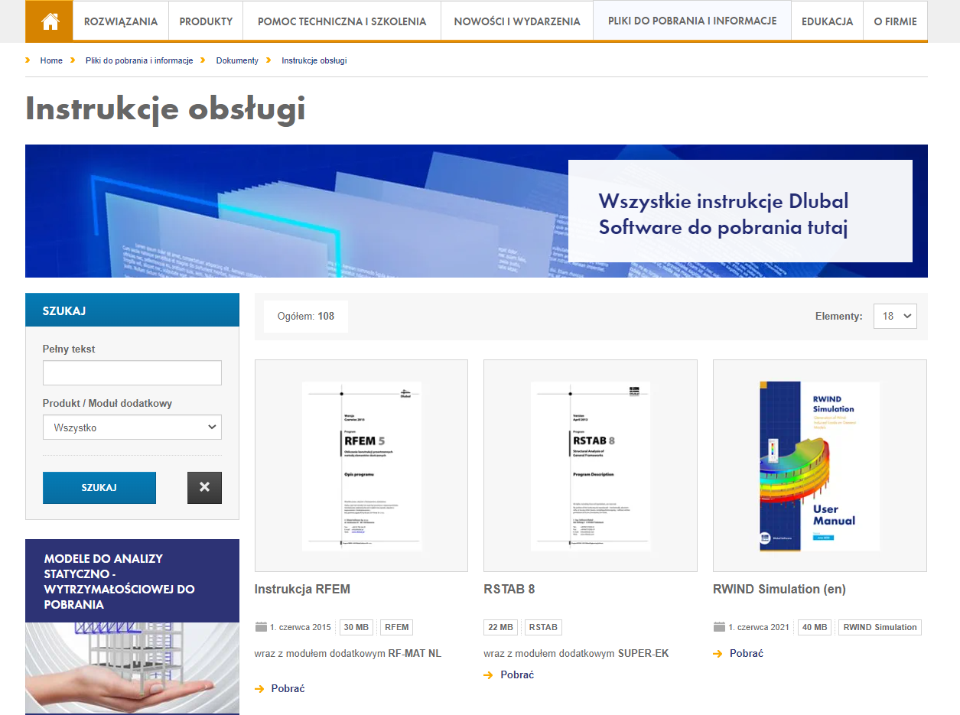960x715 pixels.
Task: Click the X icon to clear search filters
Action: pos(204,487)
